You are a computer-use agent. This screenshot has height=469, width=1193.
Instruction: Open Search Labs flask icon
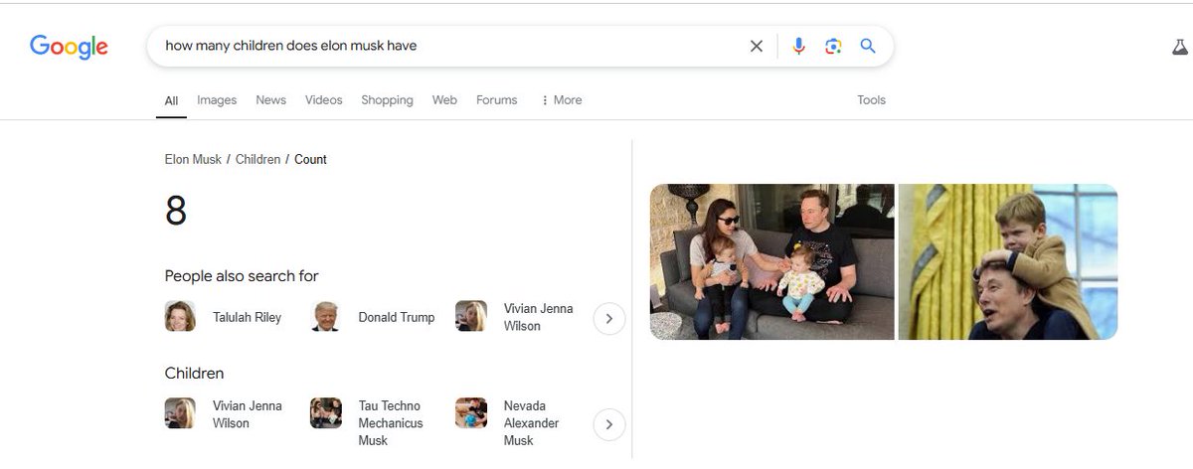(x=1180, y=46)
